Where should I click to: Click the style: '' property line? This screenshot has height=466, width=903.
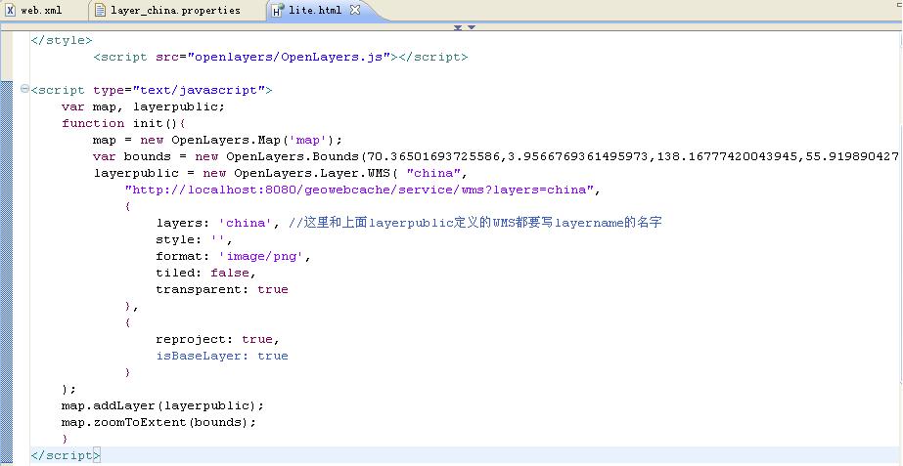click(x=194, y=239)
